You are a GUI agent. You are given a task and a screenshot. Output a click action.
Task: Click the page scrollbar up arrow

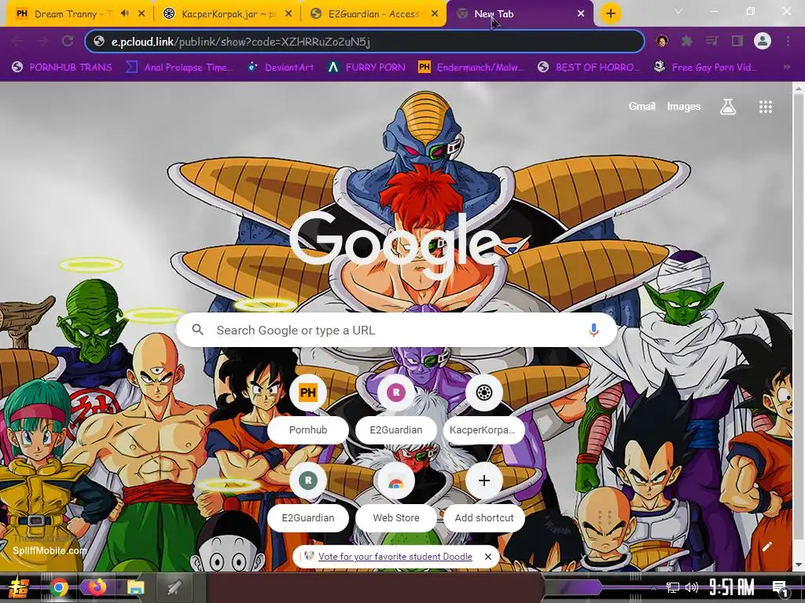coord(799,88)
